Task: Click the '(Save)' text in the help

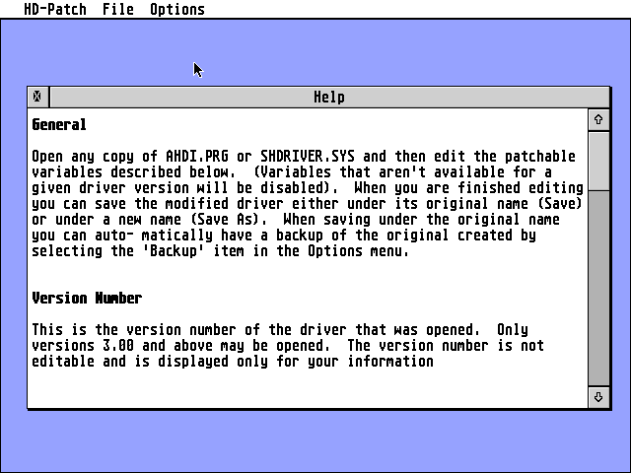Action: coord(560,204)
